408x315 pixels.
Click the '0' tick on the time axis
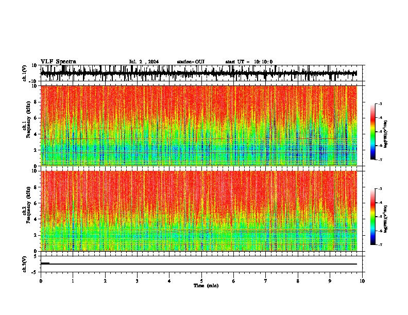[x=41, y=281]
